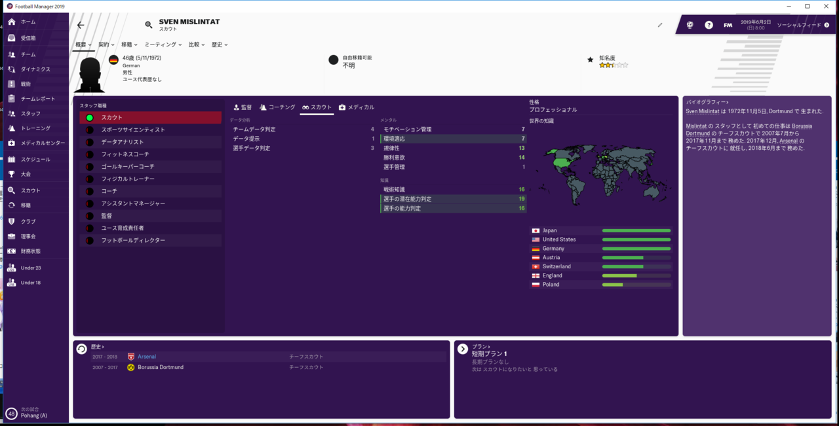
Task: Expand the Transfer (移籍) dropdown menu
Action: (129, 44)
